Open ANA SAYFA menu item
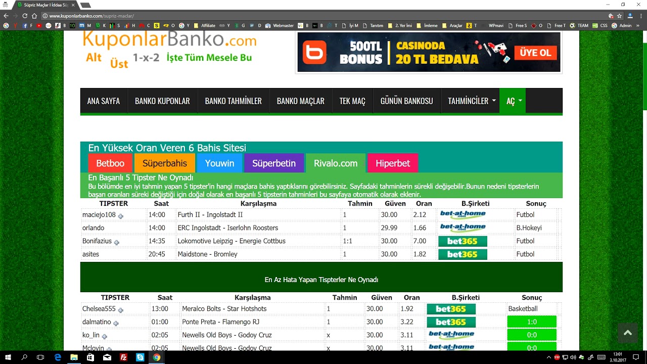This screenshot has height=364, width=647. [104, 101]
